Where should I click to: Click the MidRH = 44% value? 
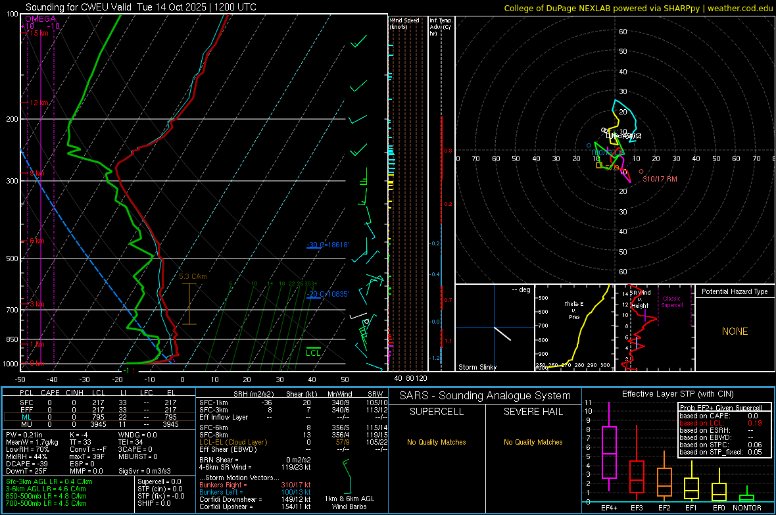coord(27,456)
